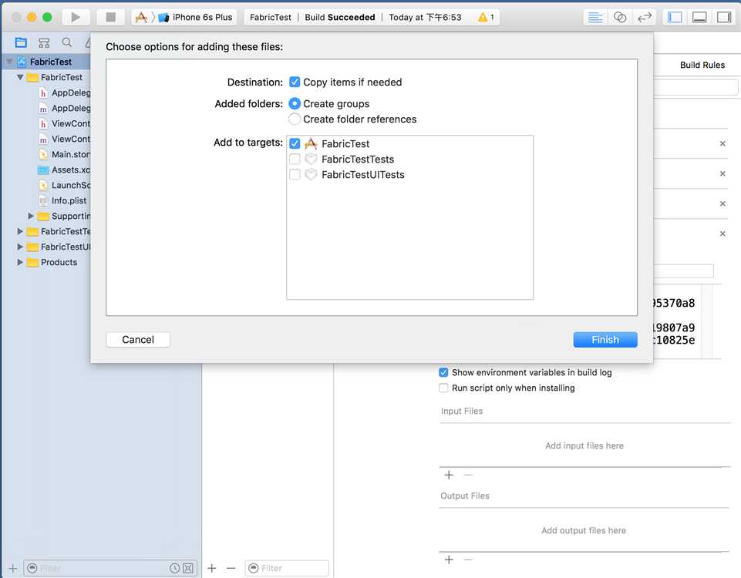Add a target with the plus button
Viewport: 741px width, 578px height.
(x=212, y=568)
